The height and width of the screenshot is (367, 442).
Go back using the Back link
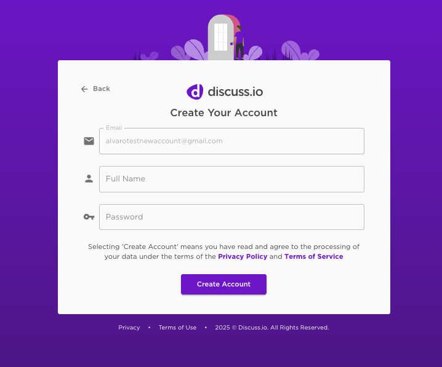pyautogui.click(x=95, y=89)
